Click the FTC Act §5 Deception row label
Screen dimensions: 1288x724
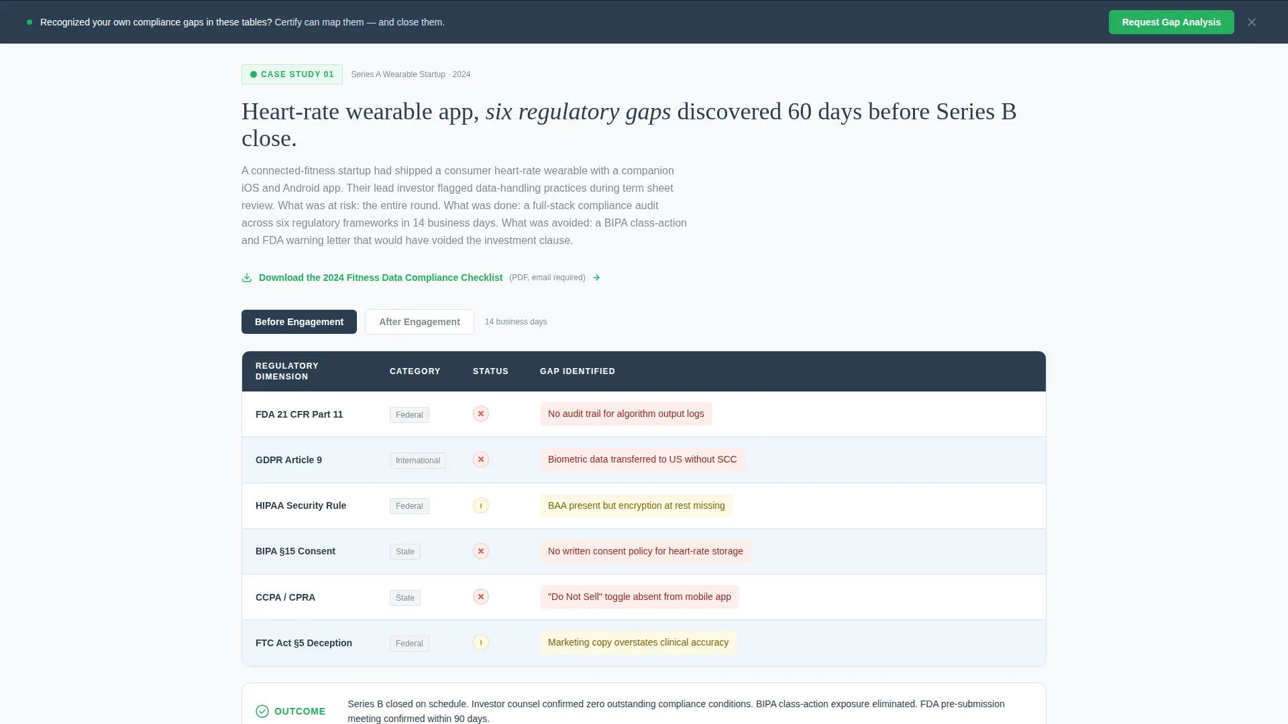pos(304,643)
